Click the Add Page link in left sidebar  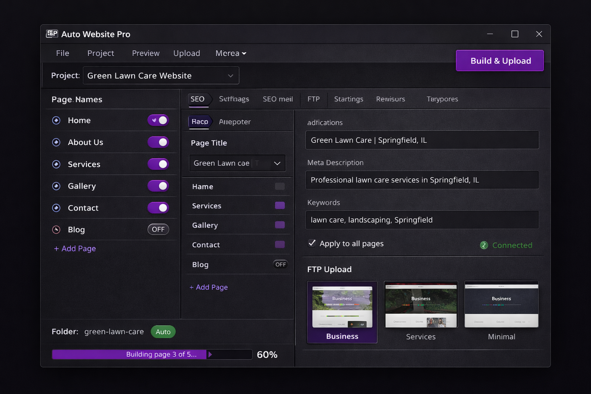click(x=75, y=248)
